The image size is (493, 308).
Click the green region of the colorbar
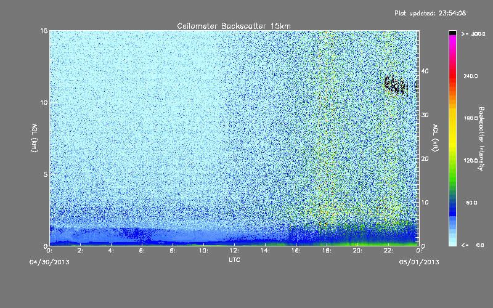(452, 173)
